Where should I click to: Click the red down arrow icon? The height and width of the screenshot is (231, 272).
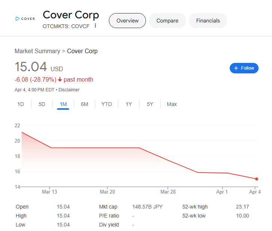[x=60, y=80]
